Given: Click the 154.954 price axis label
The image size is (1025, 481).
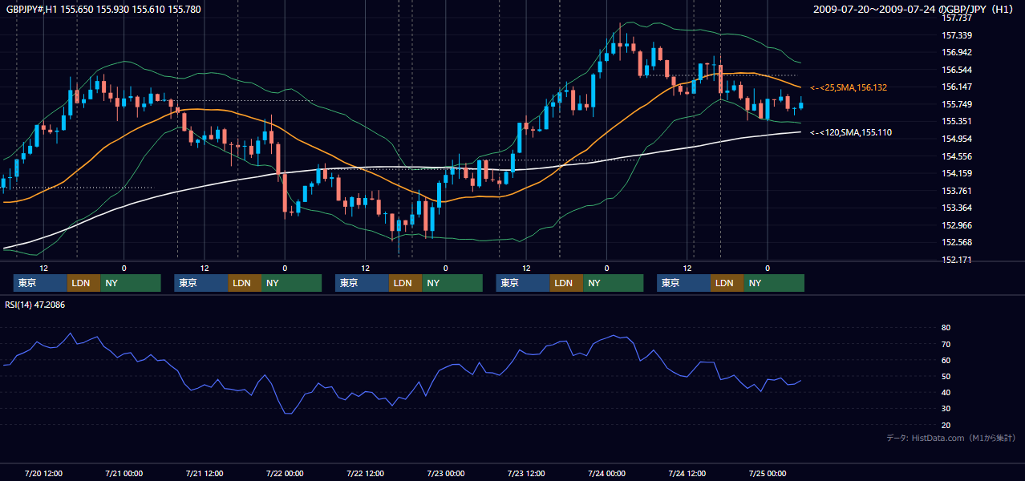Looking at the screenshot, I should pyautogui.click(x=957, y=139).
